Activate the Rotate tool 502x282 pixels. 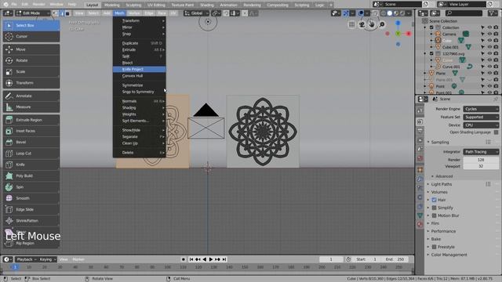[31, 60]
